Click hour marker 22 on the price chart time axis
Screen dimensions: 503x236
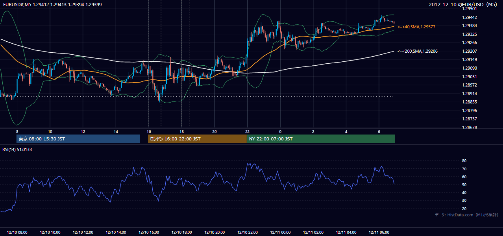247,131
